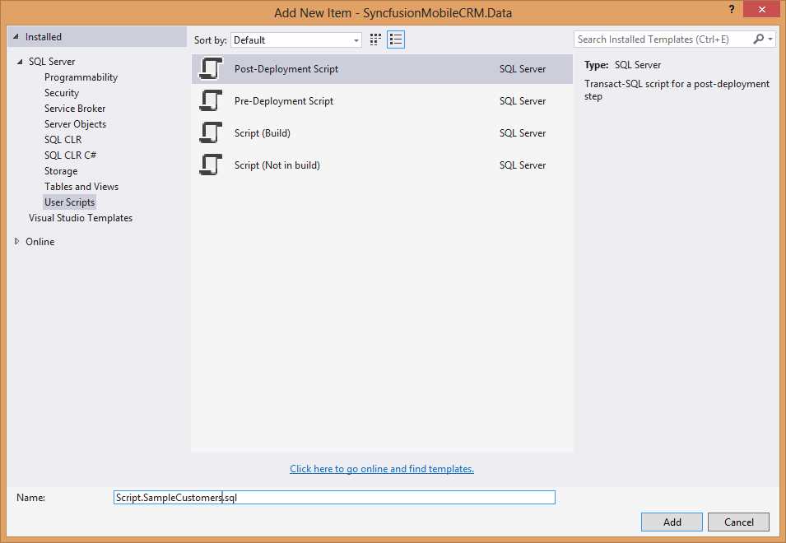The width and height of the screenshot is (786, 543).
Task: Select the Security category
Action: 62,93
